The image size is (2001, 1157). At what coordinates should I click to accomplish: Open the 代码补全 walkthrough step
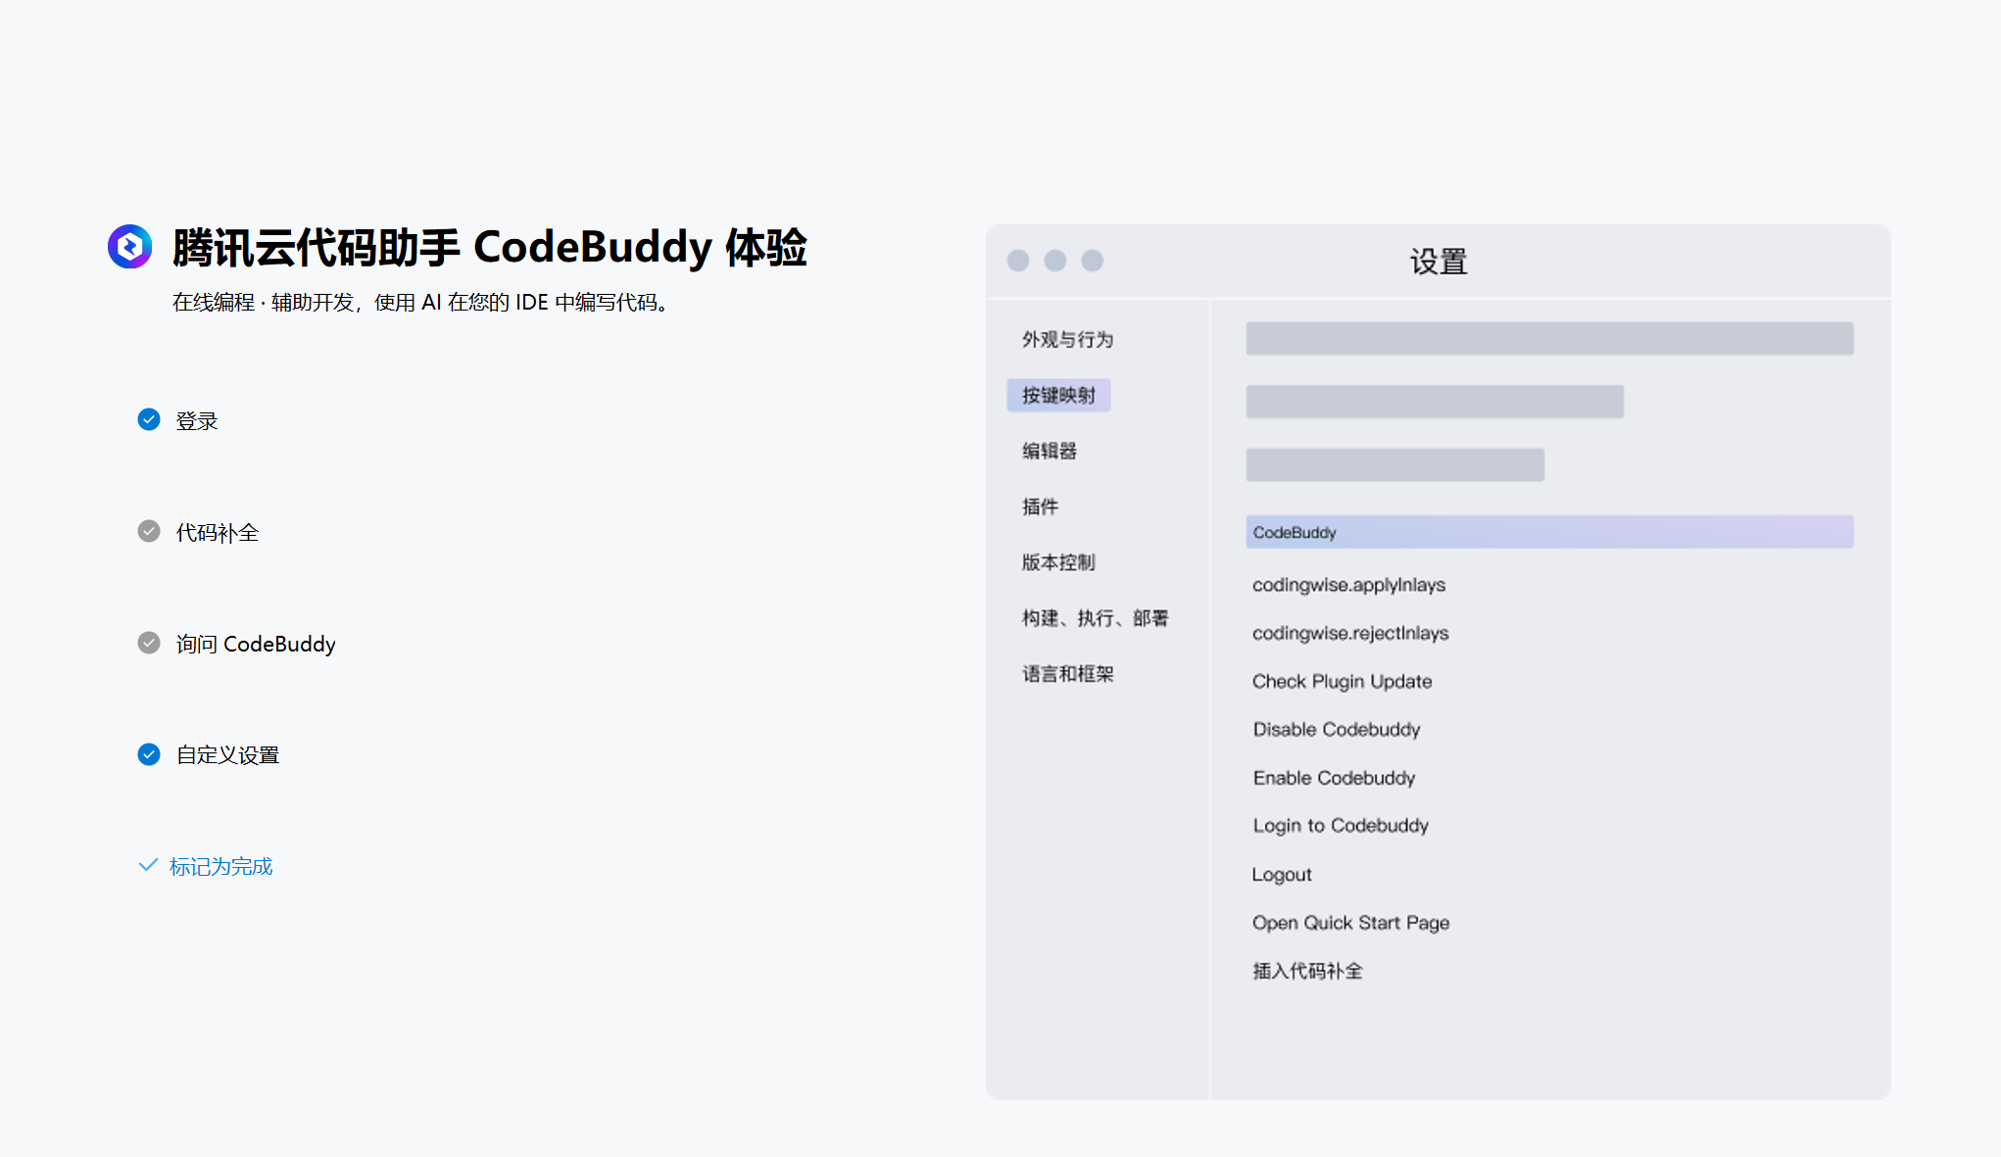[218, 533]
